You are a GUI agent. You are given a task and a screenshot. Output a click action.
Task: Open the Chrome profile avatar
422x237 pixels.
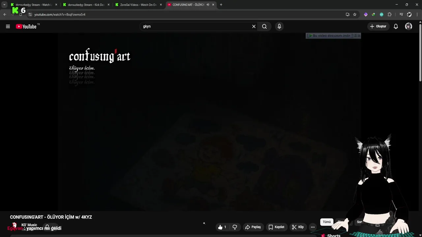click(x=409, y=14)
